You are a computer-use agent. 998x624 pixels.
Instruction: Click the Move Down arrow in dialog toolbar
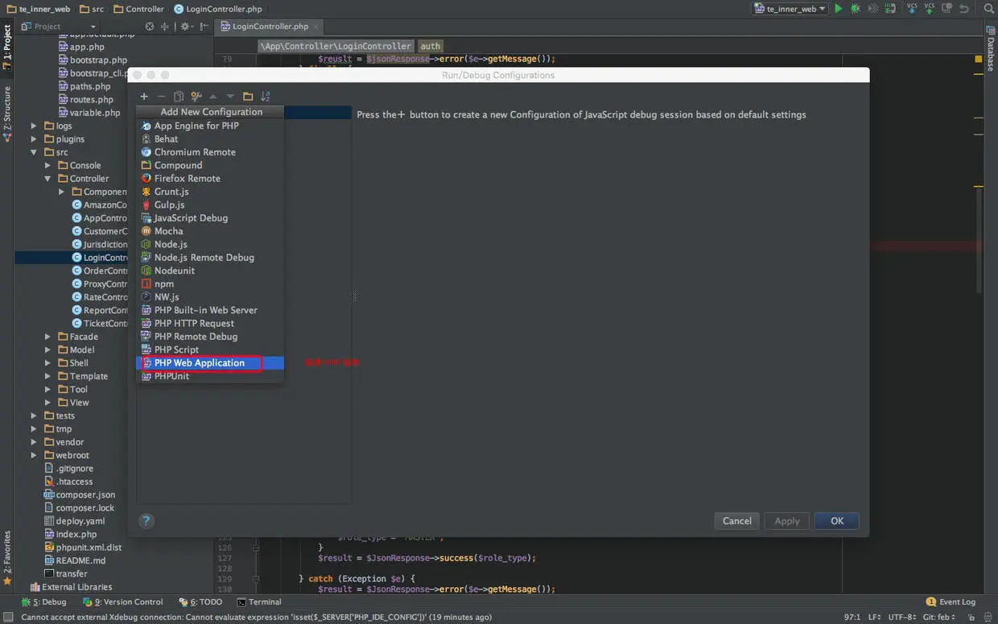(230, 97)
